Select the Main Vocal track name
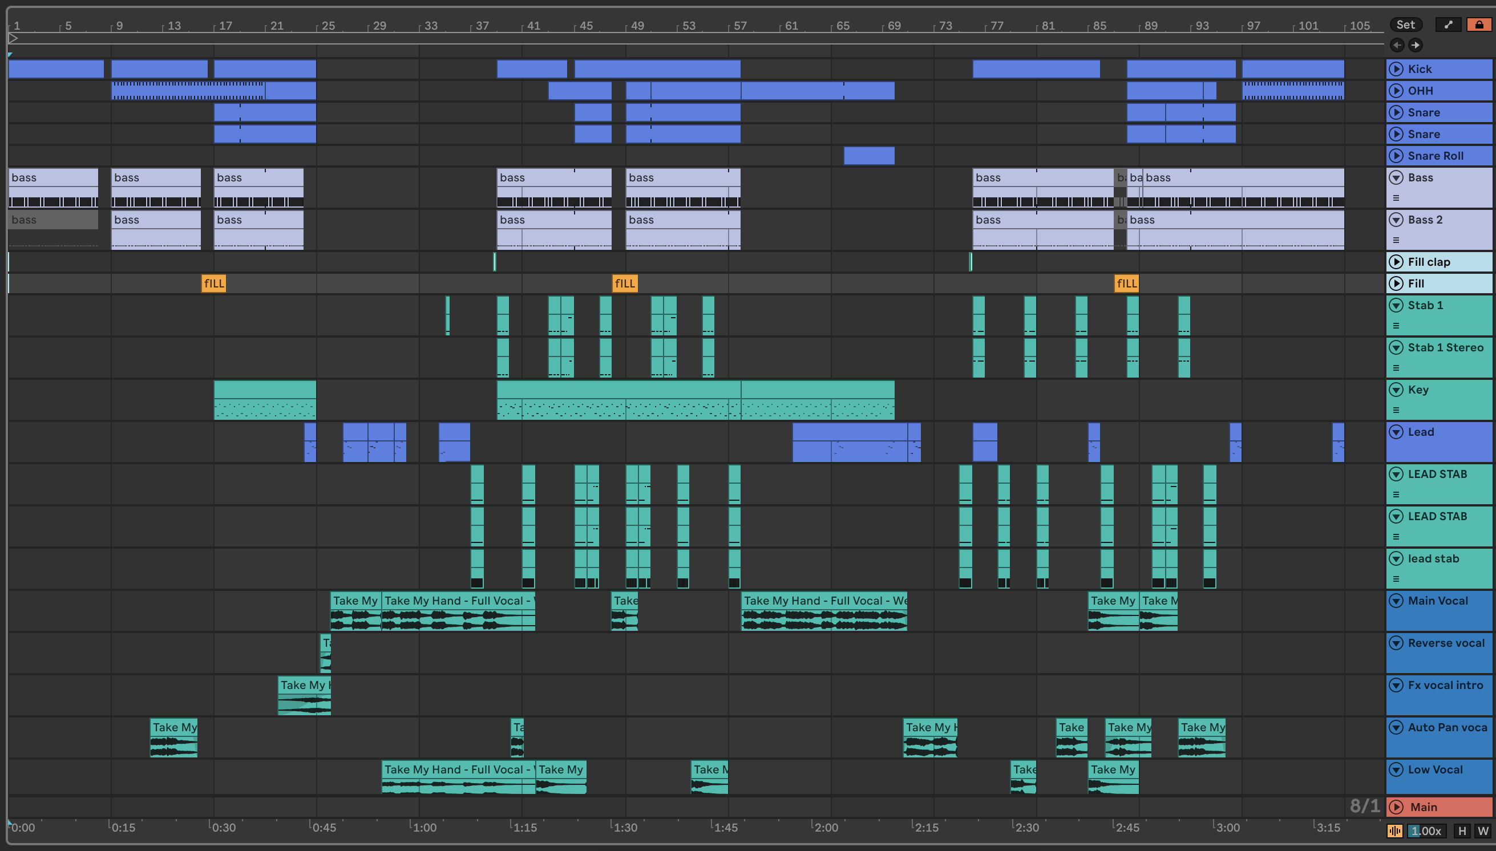Viewport: 1496px width, 851px height. coord(1438,600)
